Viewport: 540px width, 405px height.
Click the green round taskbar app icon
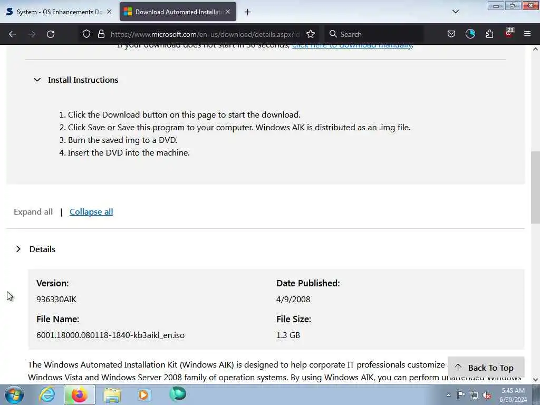pyautogui.click(x=178, y=394)
